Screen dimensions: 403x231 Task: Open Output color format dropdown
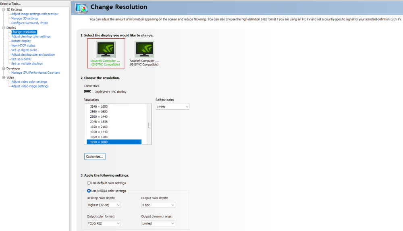pos(104,223)
